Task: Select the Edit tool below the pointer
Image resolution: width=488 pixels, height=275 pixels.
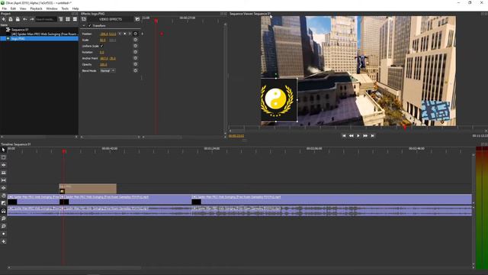Action: 4,157
